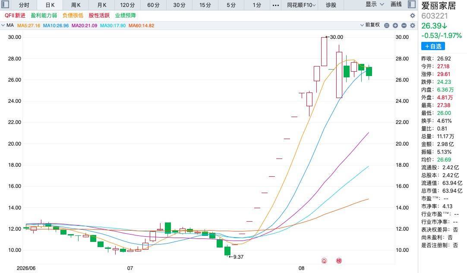This screenshot has height=273, width=467.
Task: Click the 画线 drawing tools button
Action: tap(396, 4)
